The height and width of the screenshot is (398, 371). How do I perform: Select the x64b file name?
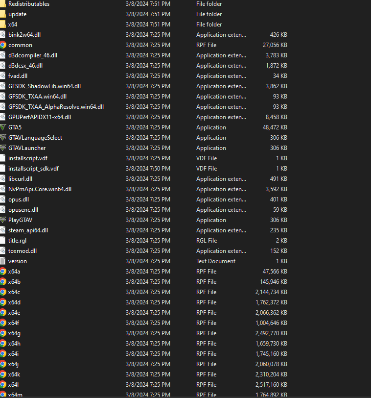(x=14, y=282)
